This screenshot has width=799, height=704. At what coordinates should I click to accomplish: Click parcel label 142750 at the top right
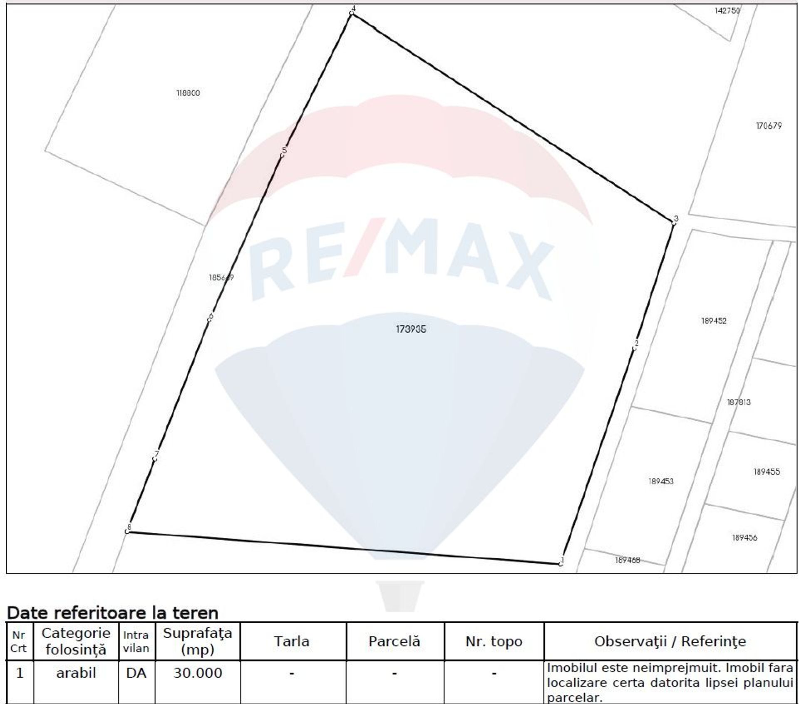tap(727, 11)
